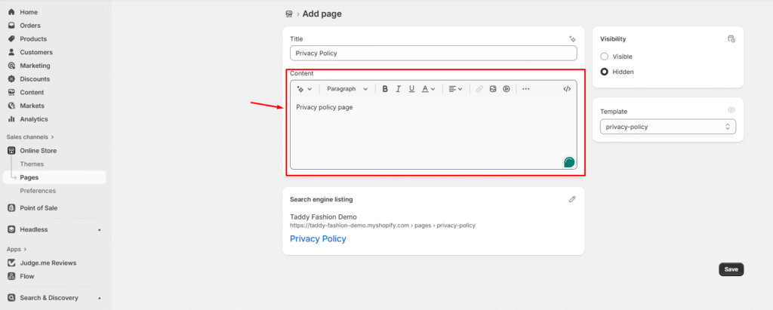
Task: Insert a video using the play icon
Action: pyautogui.click(x=507, y=89)
